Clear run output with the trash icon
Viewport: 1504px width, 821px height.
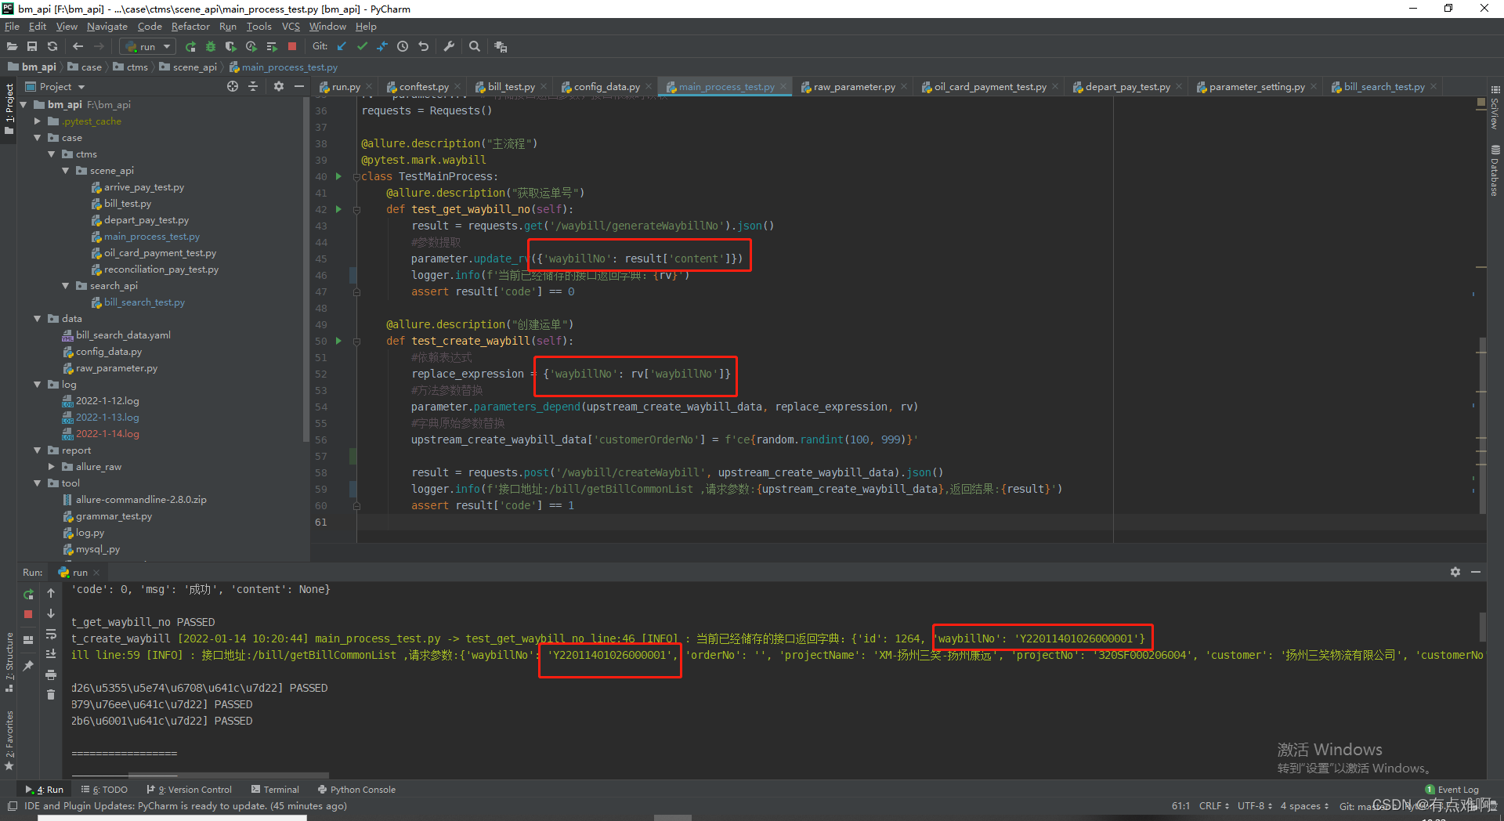click(51, 695)
